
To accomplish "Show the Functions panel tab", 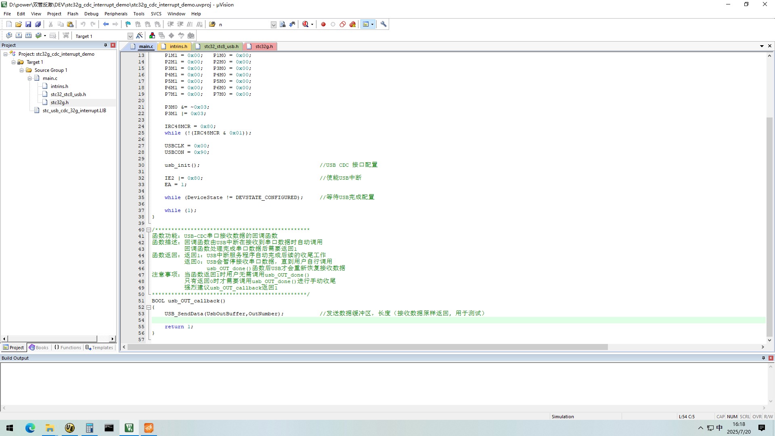I will (67, 348).
